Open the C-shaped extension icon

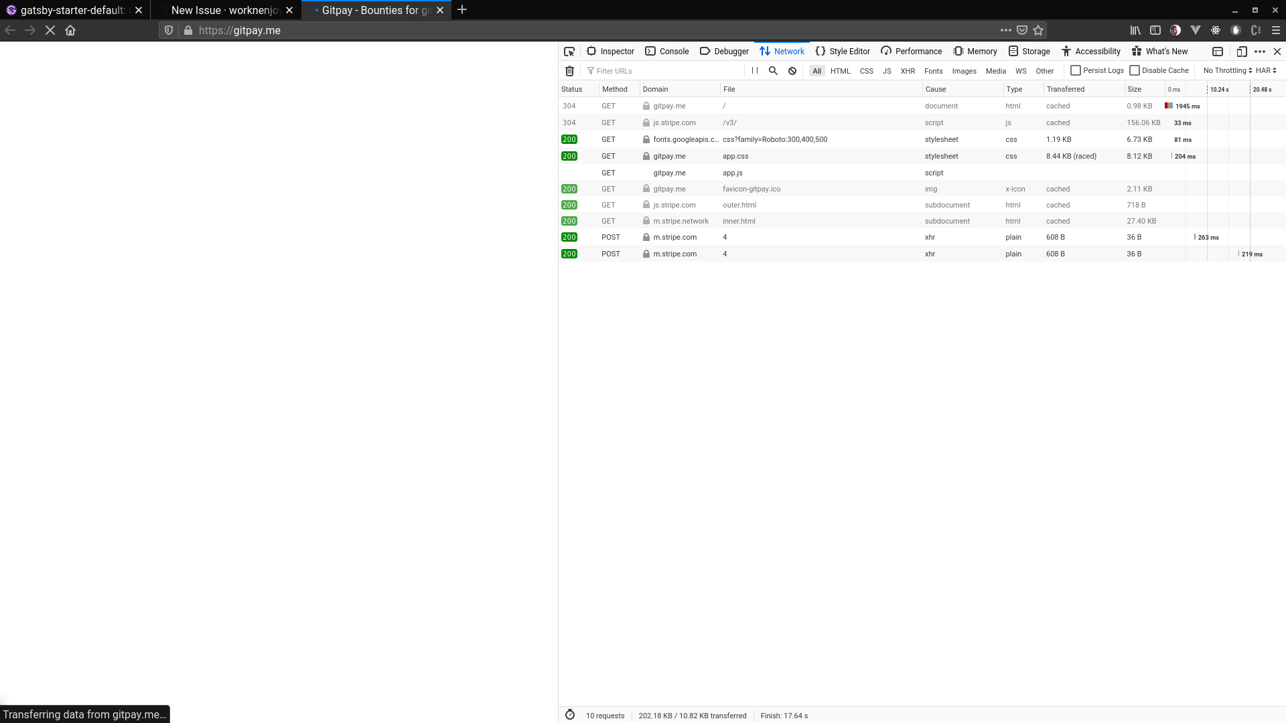(x=1256, y=30)
